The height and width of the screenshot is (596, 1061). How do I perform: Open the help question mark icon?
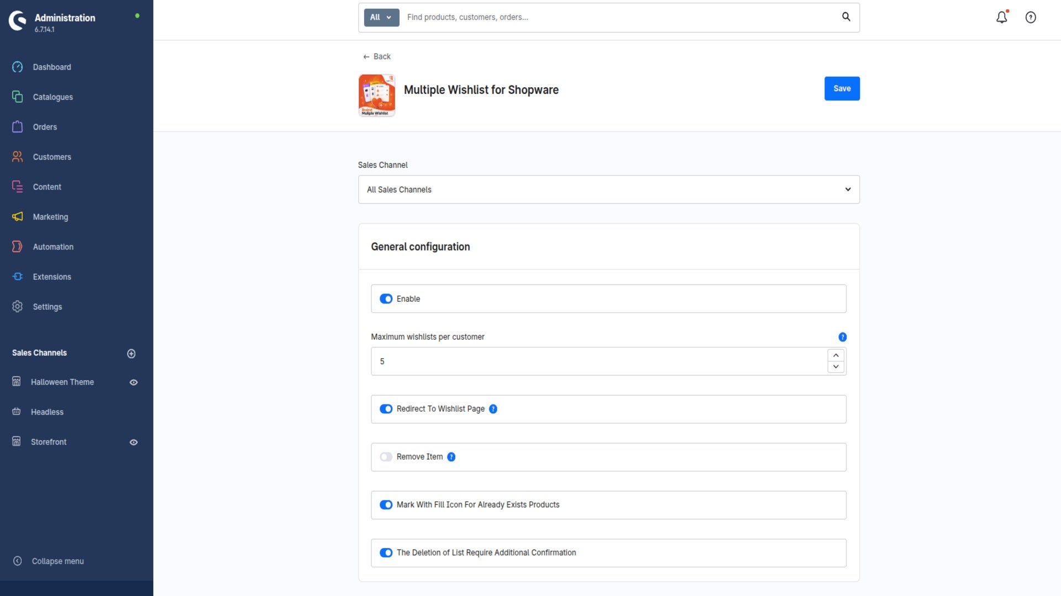(x=1031, y=17)
